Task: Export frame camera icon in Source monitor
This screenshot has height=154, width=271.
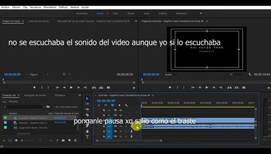Action: point(108,87)
